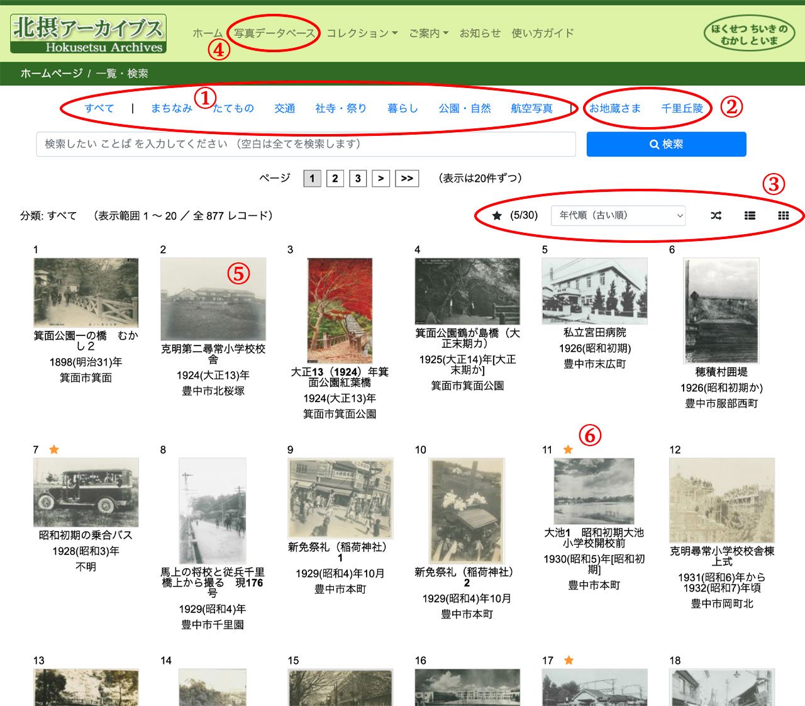The height and width of the screenshot is (706, 805).
Task: Open the 写真データベース menu item
Action: click(274, 33)
